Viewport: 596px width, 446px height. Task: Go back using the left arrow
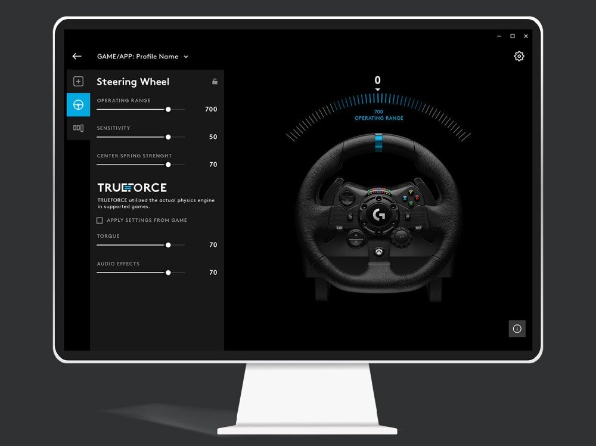click(77, 56)
